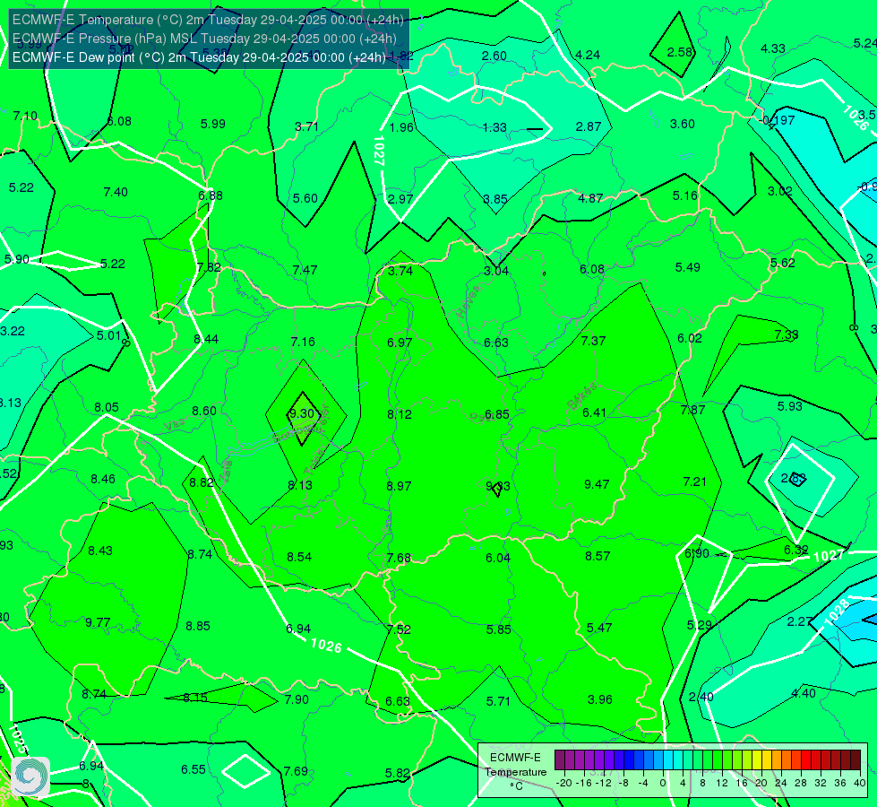The width and height of the screenshot is (877, 807).
Task: Click the temperature value 7.69
Action: click(x=296, y=771)
